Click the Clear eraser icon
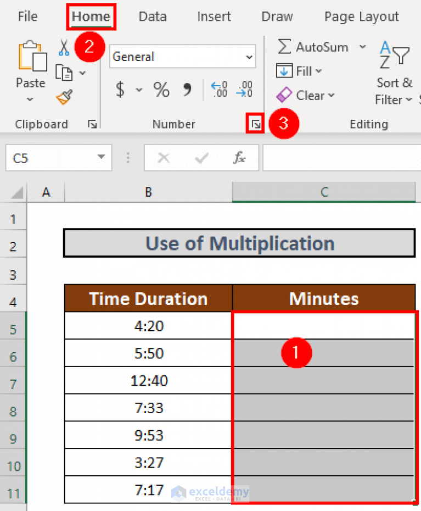The width and height of the screenshot is (421, 511). pyautogui.click(x=284, y=95)
